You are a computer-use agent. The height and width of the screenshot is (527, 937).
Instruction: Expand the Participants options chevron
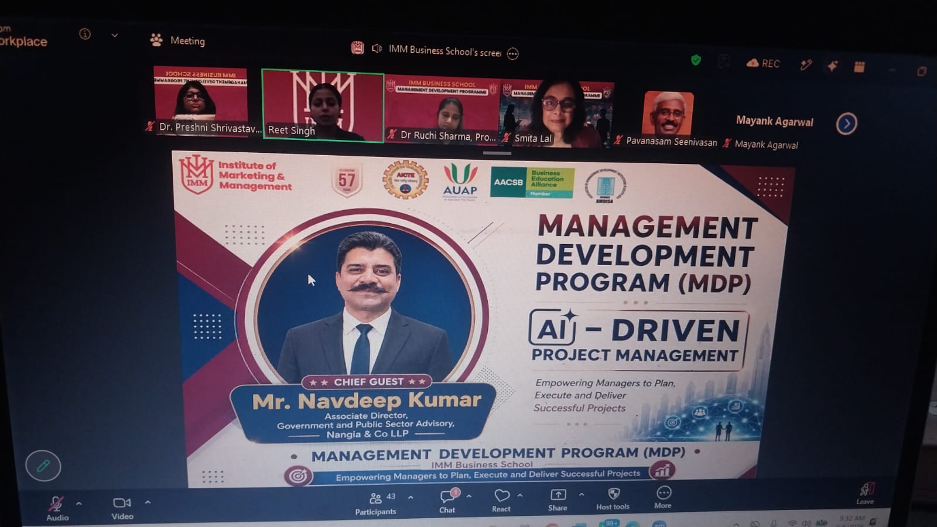[x=411, y=498]
